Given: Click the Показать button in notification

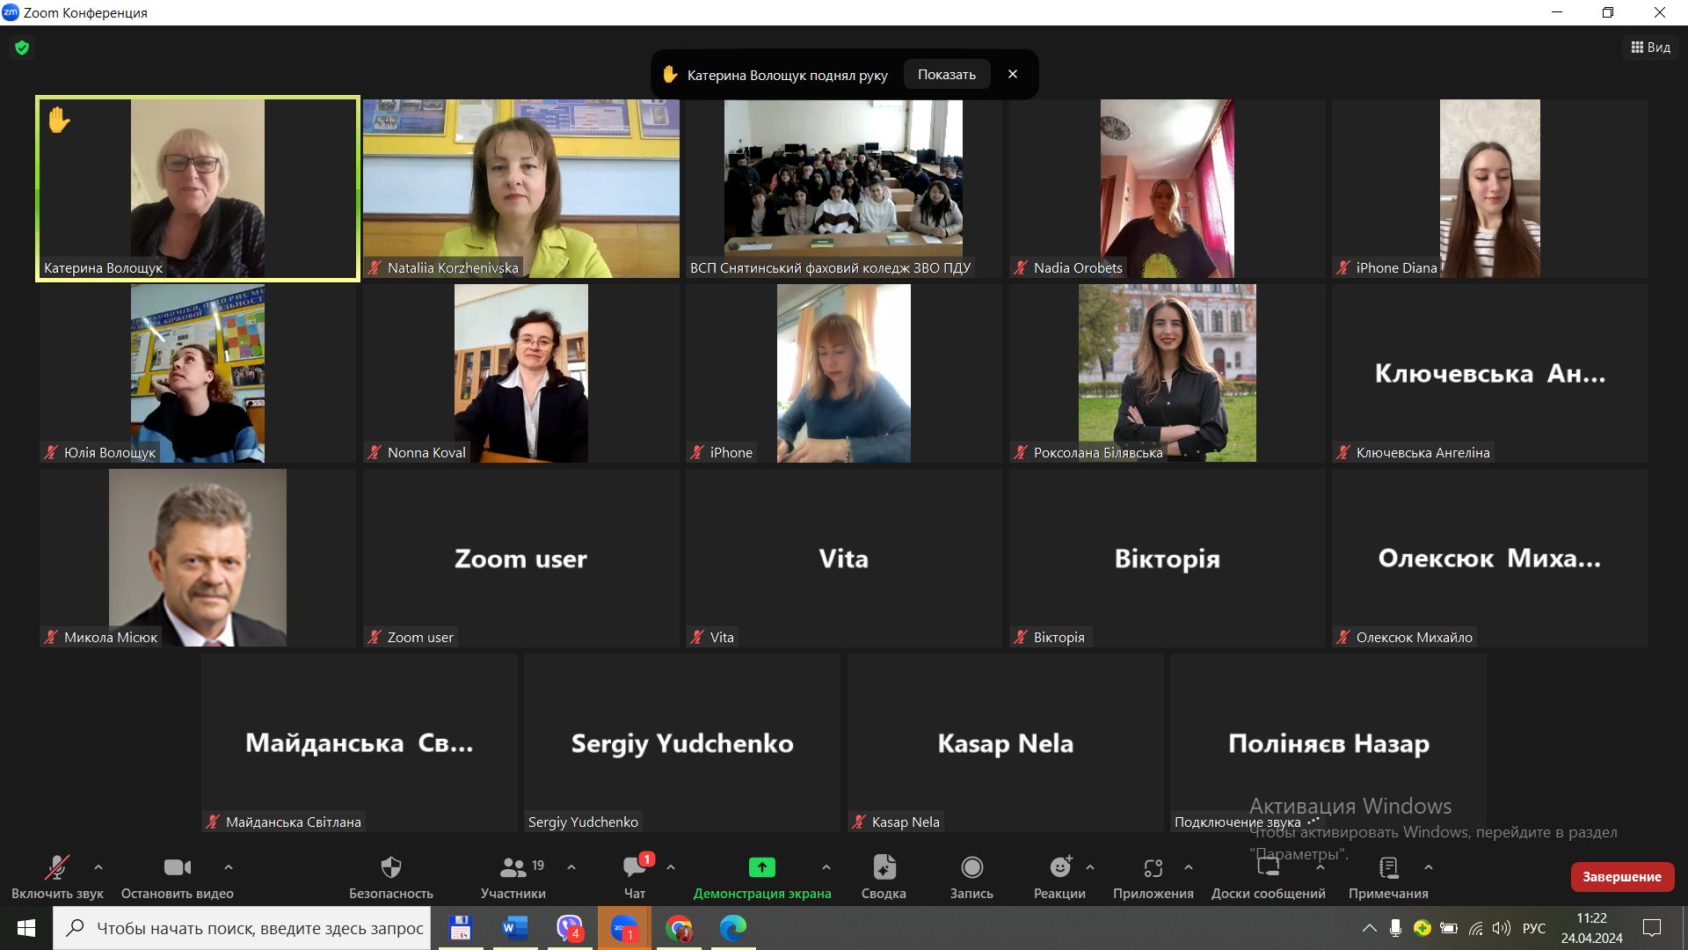Looking at the screenshot, I should click(946, 75).
